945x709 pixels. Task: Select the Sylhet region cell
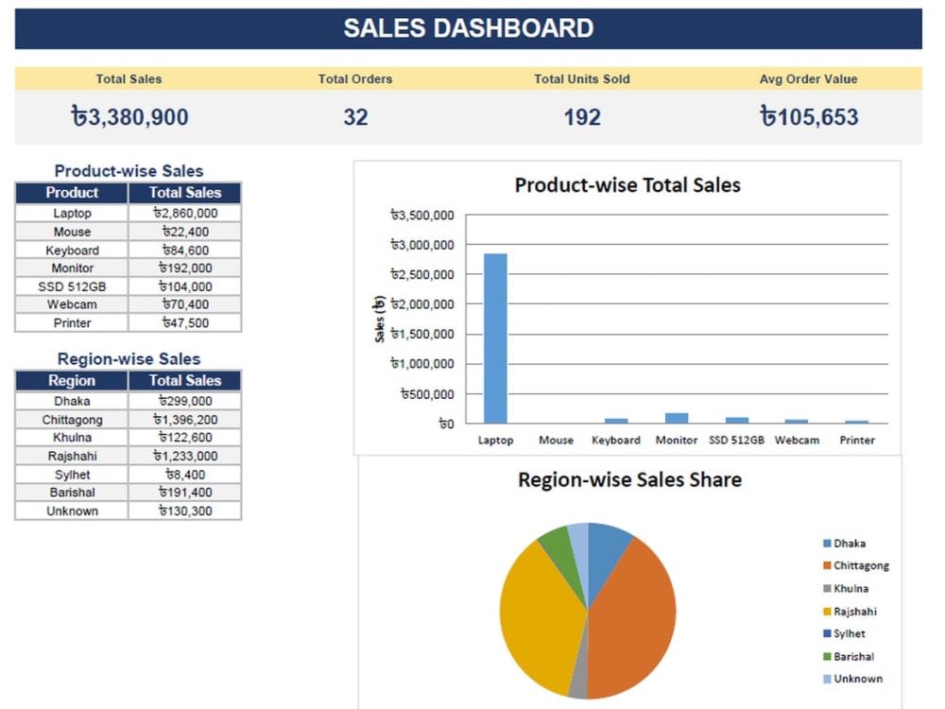pyautogui.click(x=72, y=475)
